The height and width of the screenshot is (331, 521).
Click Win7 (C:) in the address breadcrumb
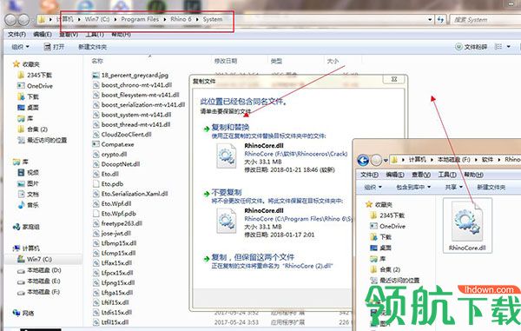[97, 19]
